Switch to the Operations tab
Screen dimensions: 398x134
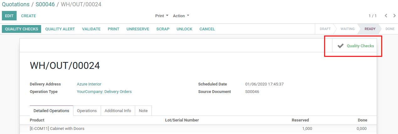[87, 111]
